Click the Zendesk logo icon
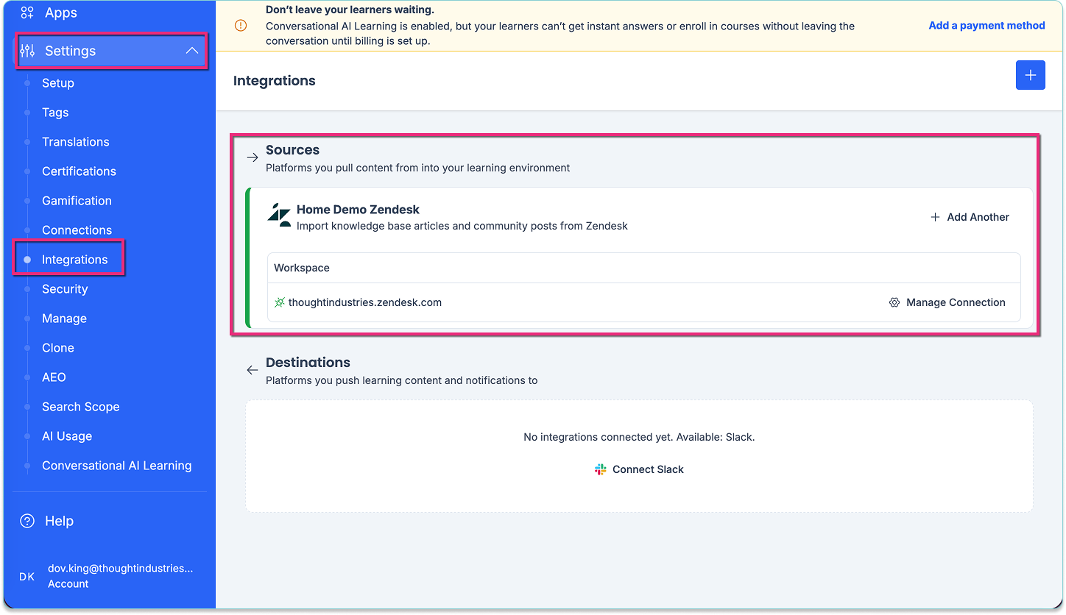Image resolution: width=1066 pixels, height=615 pixels. [279, 215]
